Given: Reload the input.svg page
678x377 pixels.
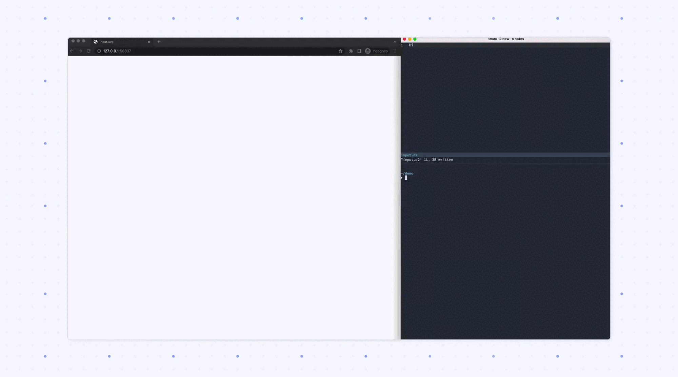Looking at the screenshot, I should coord(88,51).
